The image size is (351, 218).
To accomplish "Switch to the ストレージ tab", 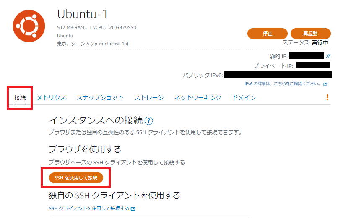I will [x=149, y=98].
